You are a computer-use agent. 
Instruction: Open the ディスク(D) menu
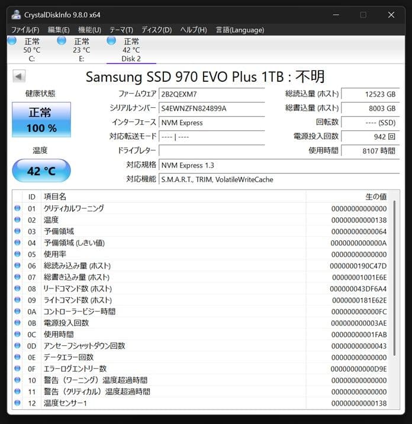tap(156, 30)
